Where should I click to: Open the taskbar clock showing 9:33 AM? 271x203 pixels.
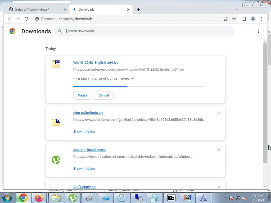click(258, 198)
